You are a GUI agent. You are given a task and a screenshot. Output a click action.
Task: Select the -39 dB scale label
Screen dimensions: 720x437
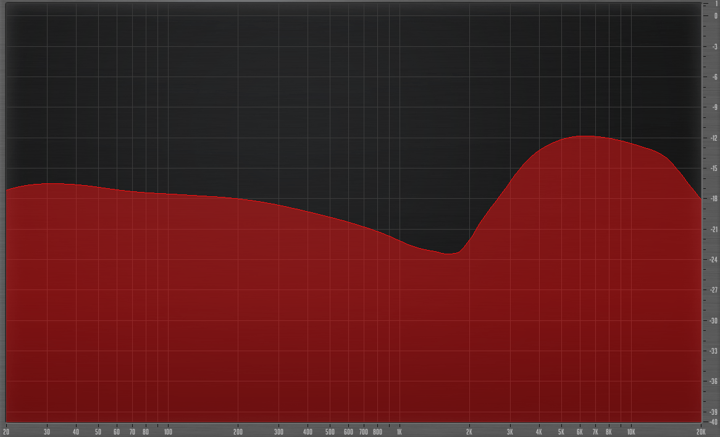[713, 412]
